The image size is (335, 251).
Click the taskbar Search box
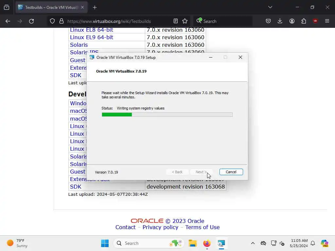pos(149,243)
